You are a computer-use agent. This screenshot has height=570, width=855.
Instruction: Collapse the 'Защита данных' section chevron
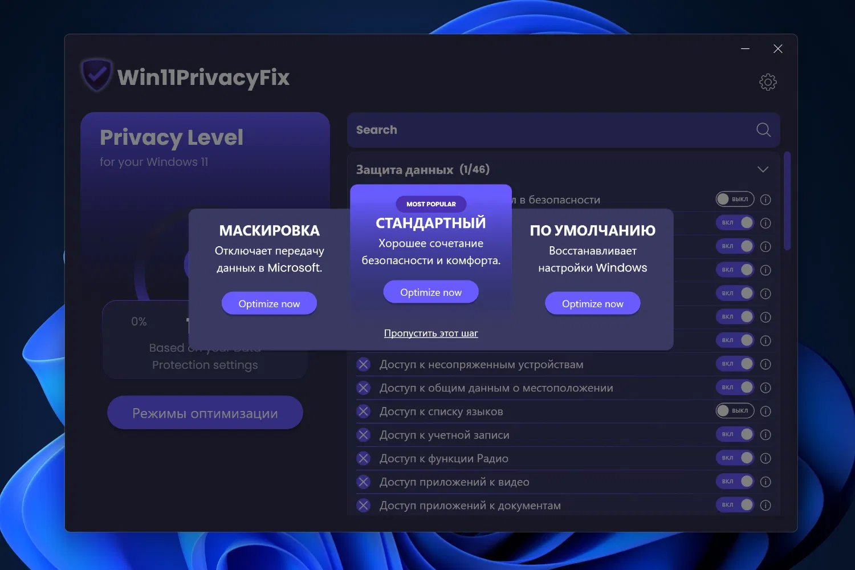pos(763,169)
